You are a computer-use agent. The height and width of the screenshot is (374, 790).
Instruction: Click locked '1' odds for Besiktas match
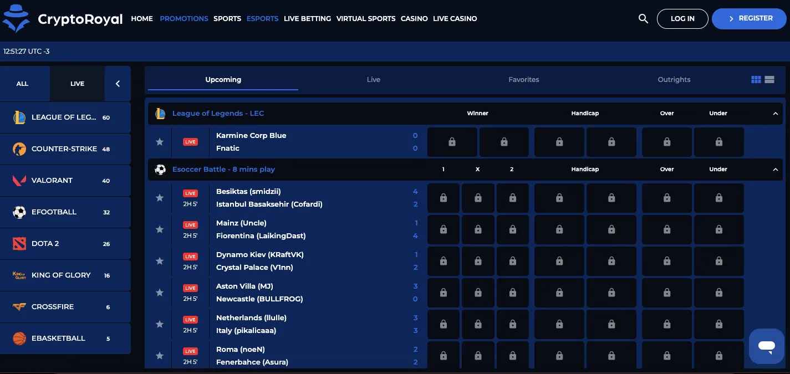(x=443, y=198)
